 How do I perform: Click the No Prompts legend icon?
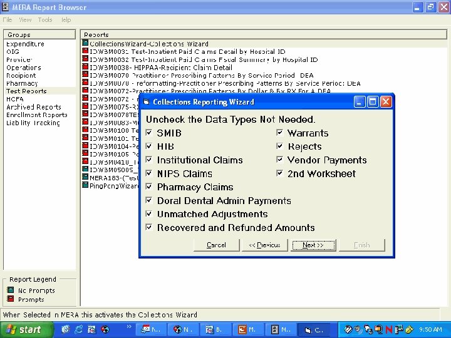click(11, 290)
